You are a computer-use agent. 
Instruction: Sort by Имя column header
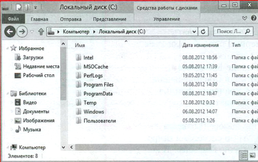(x=80, y=45)
